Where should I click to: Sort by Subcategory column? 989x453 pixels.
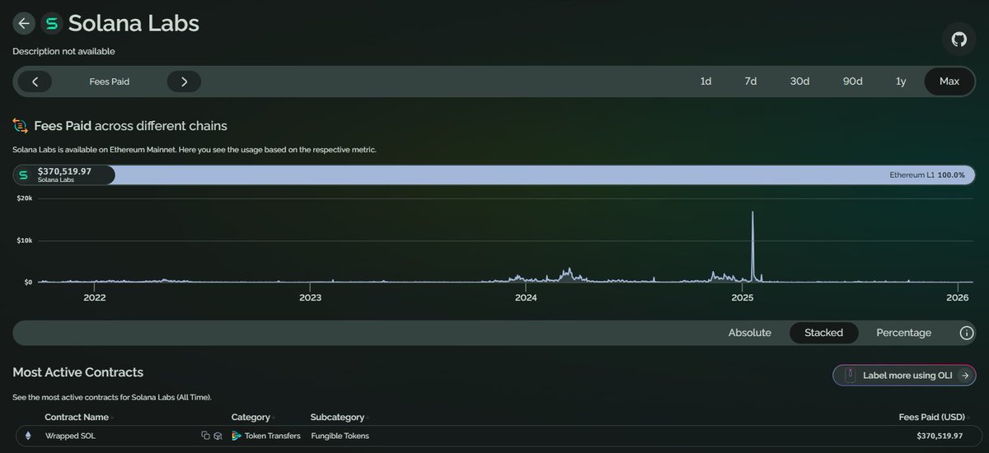tap(338, 418)
